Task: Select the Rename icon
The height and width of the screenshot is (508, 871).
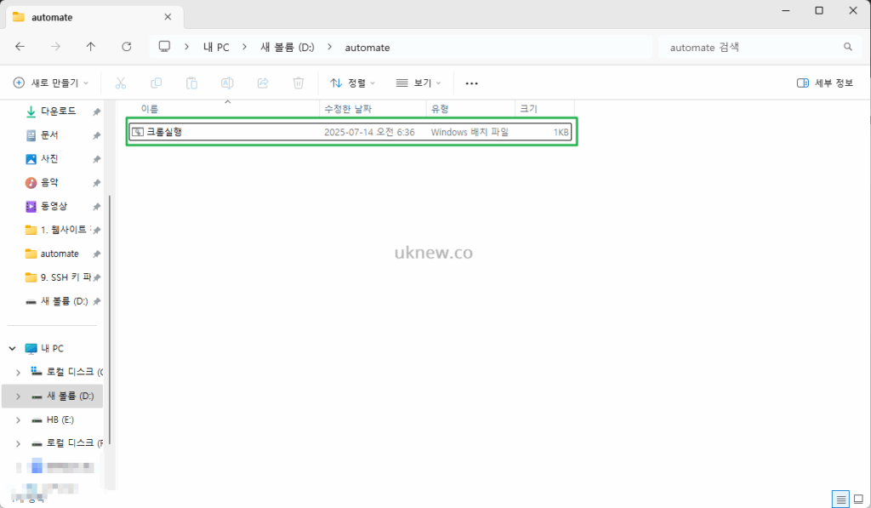Action: tap(226, 83)
